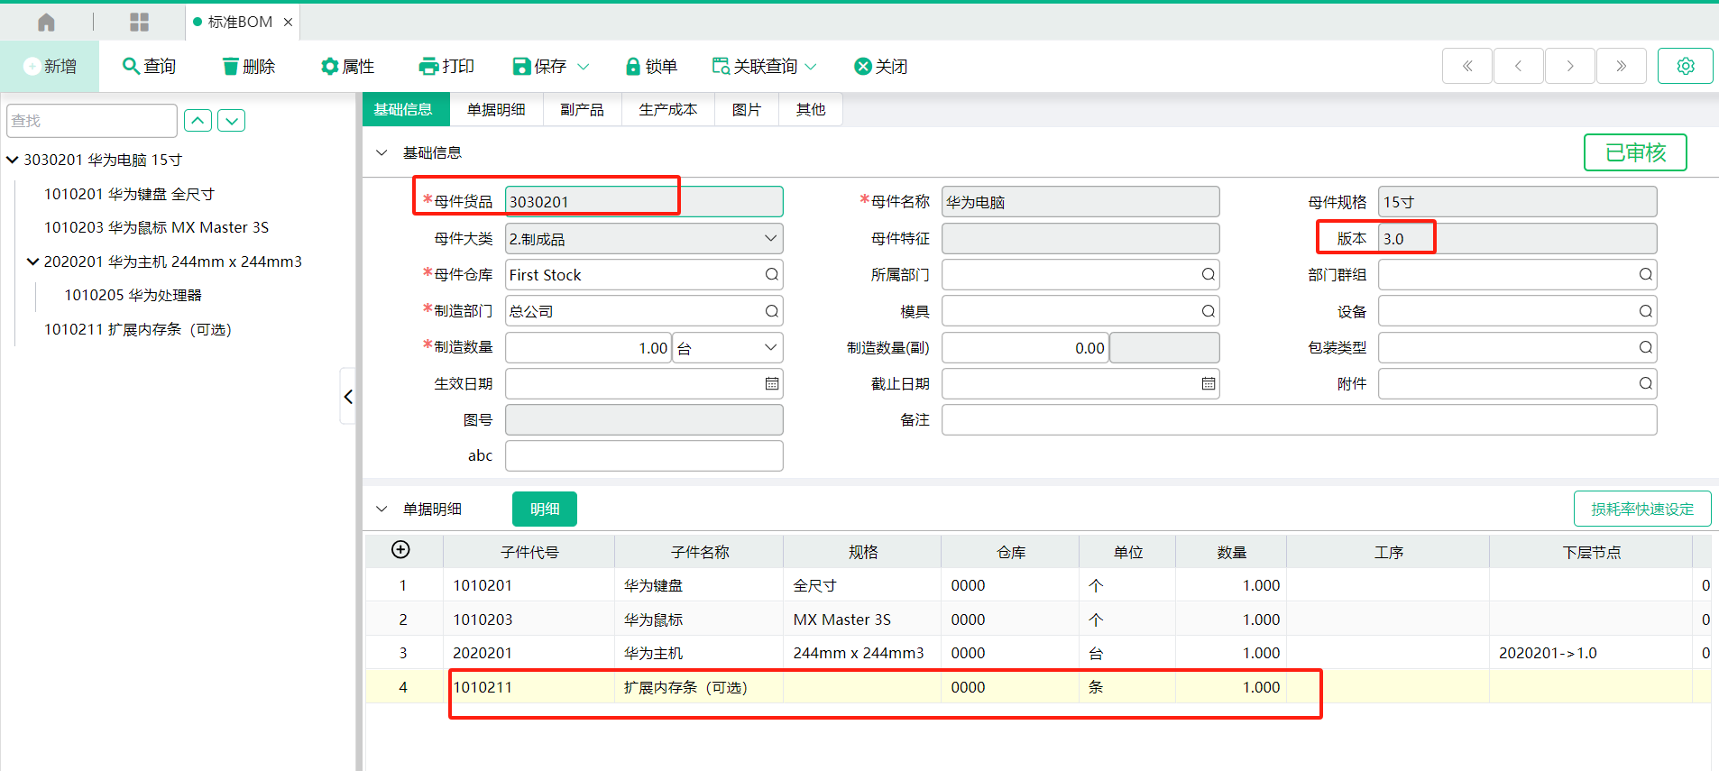The width and height of the screenshot is (1719, 771).
Task: Collapse the 3030201 华为电脑 tree node
Action: coord(13,160)
